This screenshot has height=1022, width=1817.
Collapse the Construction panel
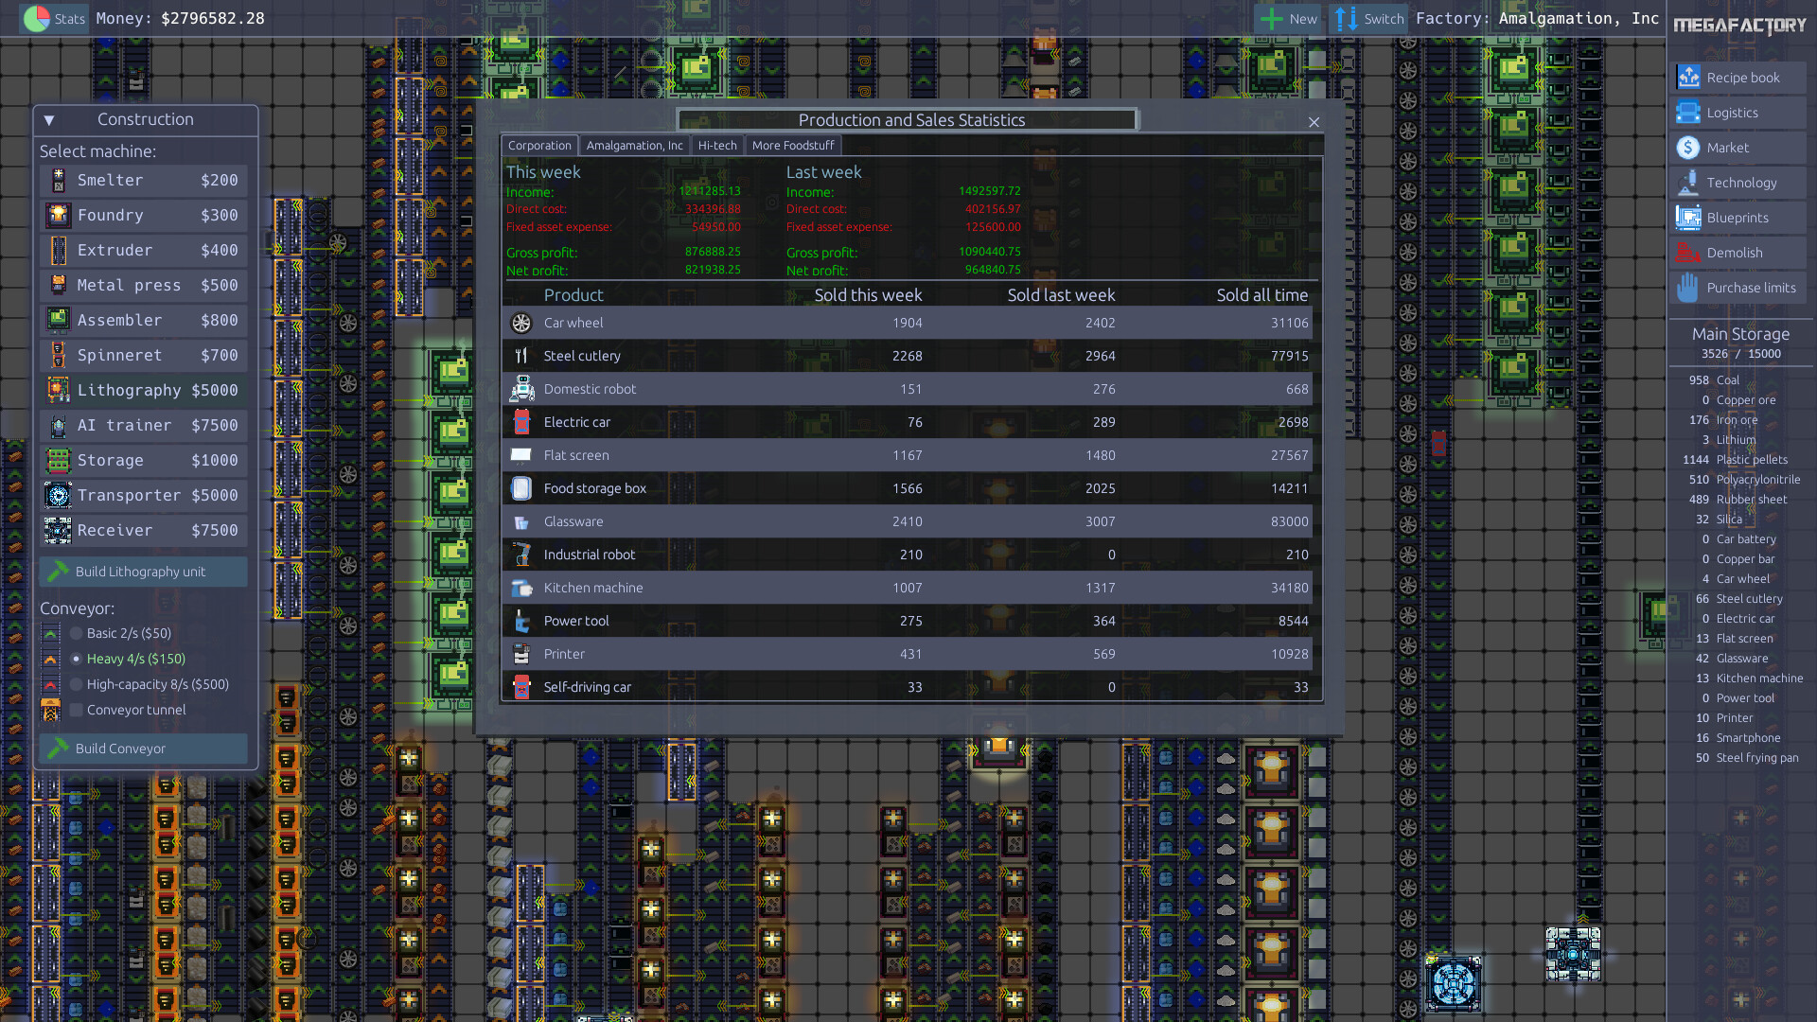(x=49, y=119)
